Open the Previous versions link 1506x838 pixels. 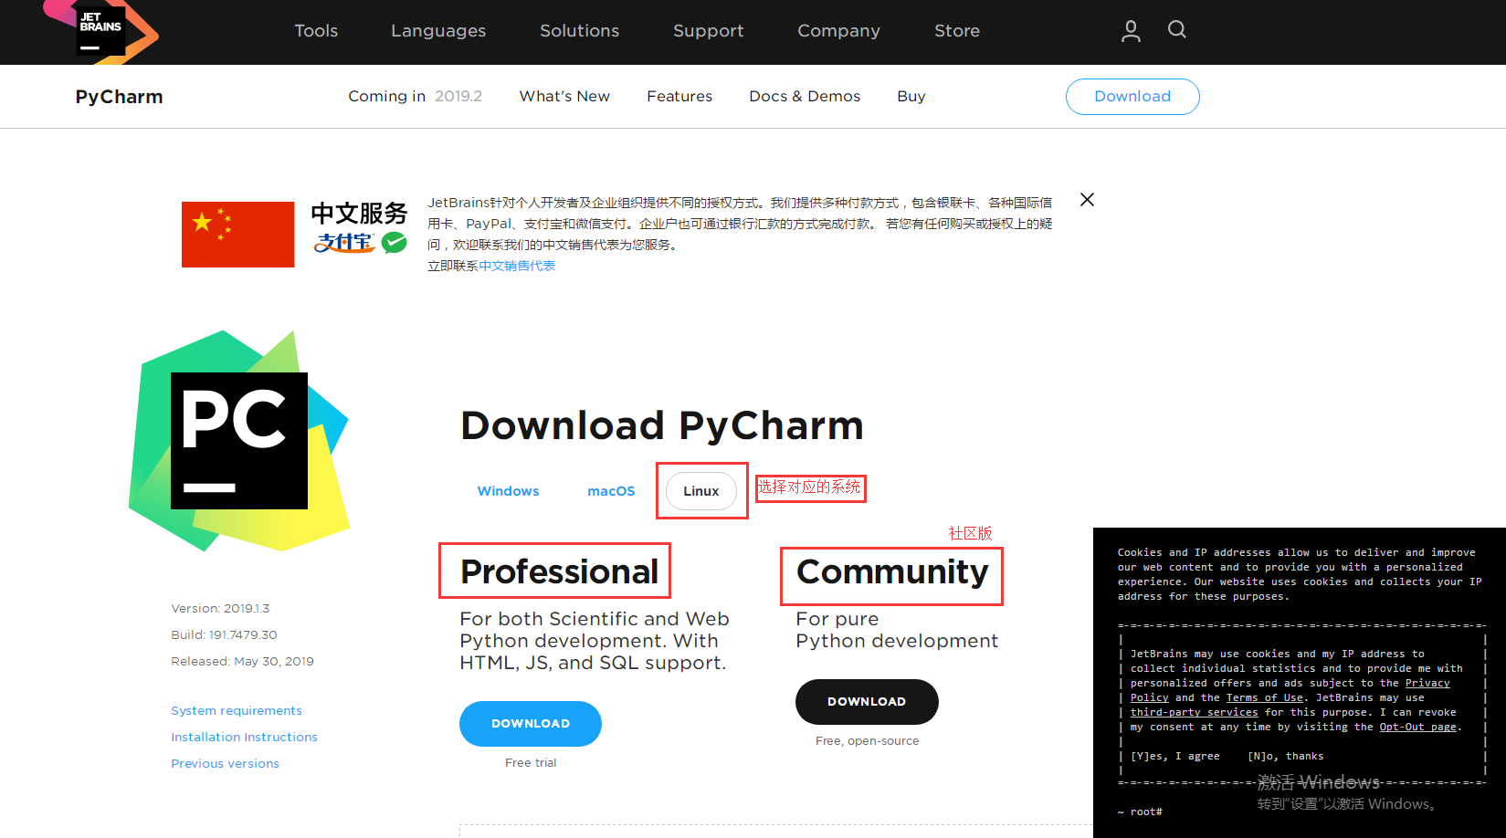point(225,763)
